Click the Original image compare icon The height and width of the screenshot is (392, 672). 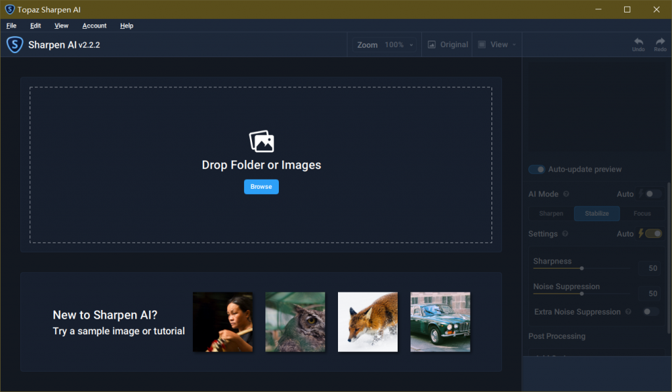click(x=432, y=45)
